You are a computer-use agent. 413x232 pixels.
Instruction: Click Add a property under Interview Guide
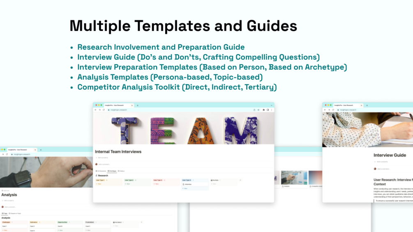point(381,162)
